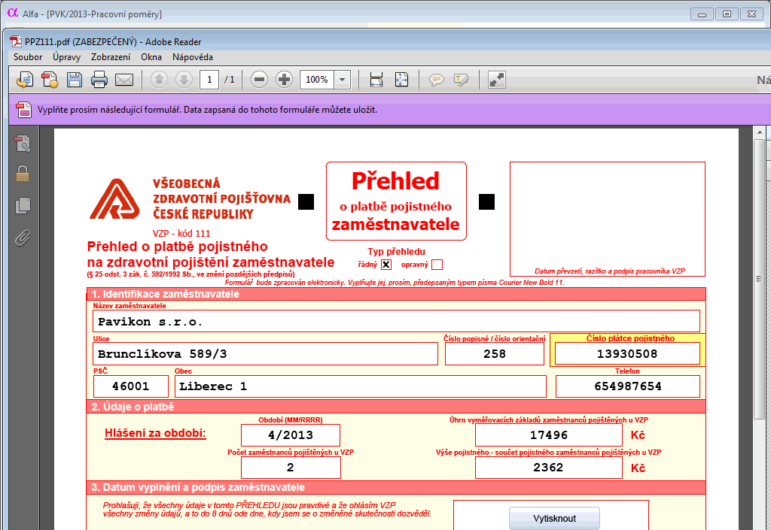Click the purple form notification icon
The height and width of the screenshot is (530, 771).
[x=23, y=110]
